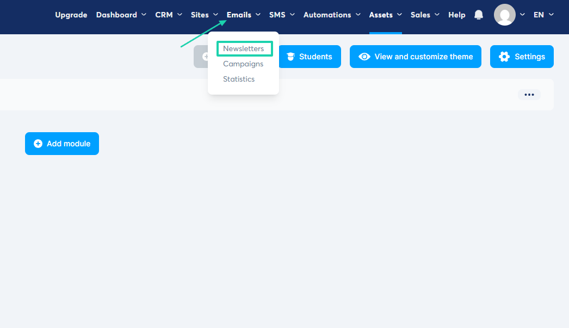Open the three-dots more options menu
569x328 pixels.
coord(529,95)
